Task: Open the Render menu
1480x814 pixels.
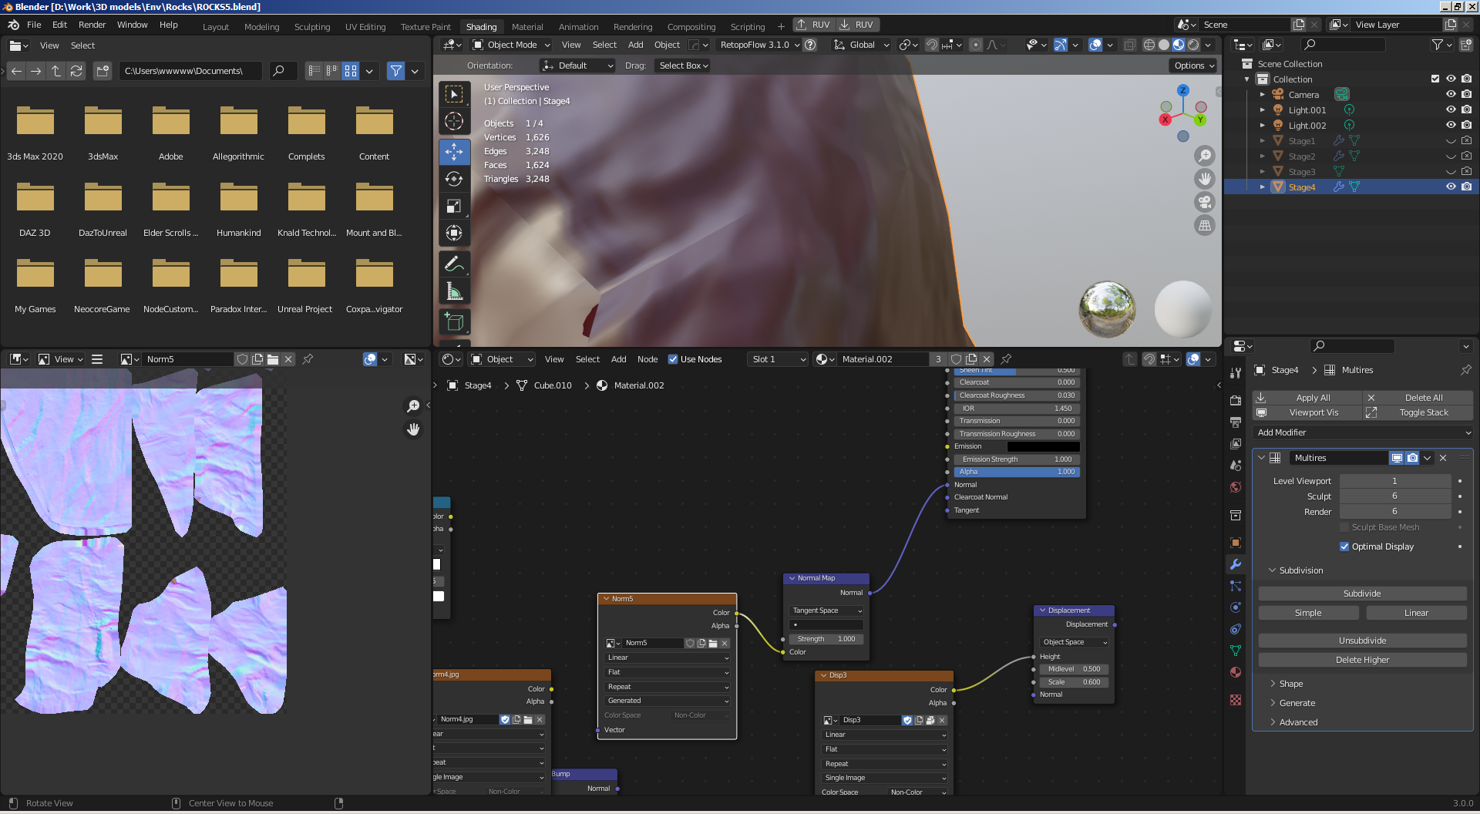Action: [x=92, y=25]
